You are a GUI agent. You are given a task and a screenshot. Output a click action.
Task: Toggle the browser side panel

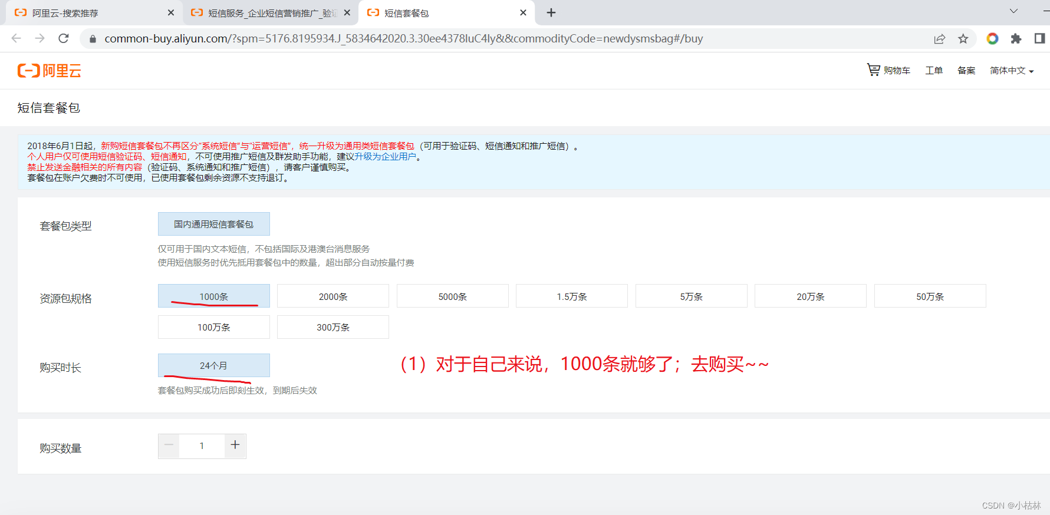pos(1039,38)
